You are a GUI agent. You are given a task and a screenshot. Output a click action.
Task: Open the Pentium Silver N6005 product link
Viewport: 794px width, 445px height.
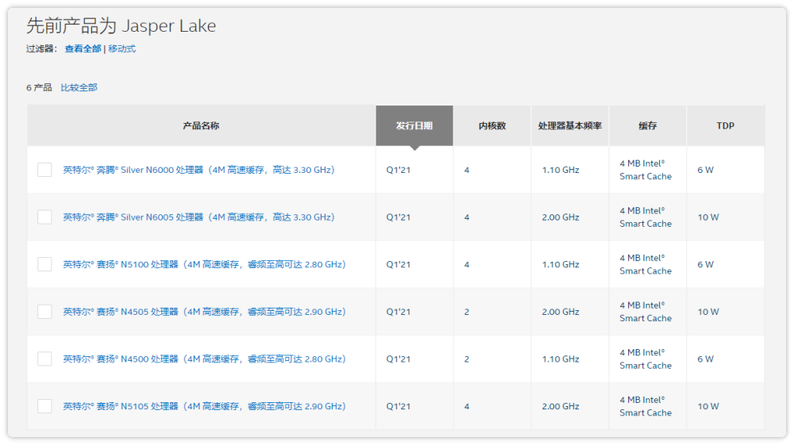[x=198, y=217]
